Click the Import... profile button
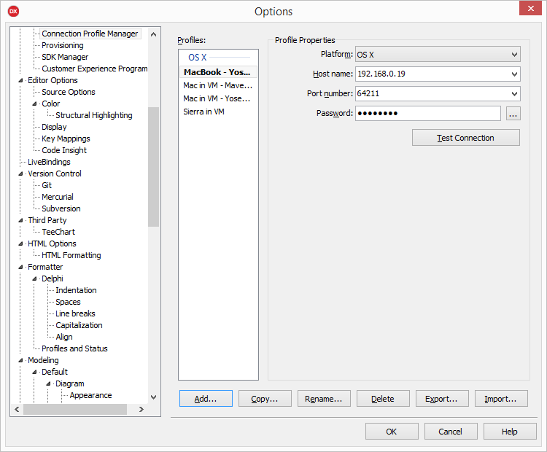This screenshot has height=452, width=547. click(501, 399)
